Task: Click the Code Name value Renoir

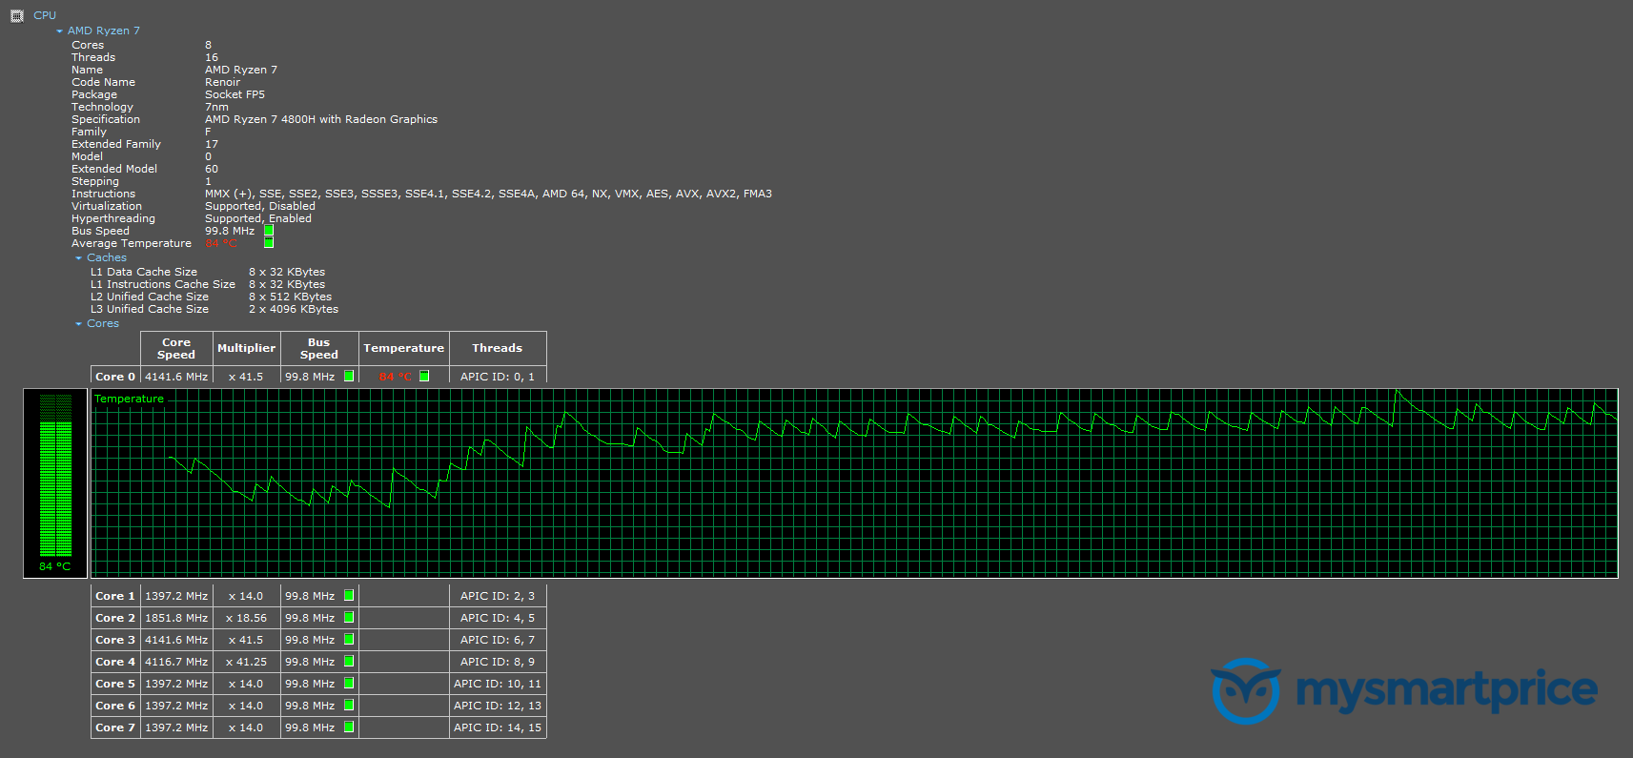Action: click(222, 82)
